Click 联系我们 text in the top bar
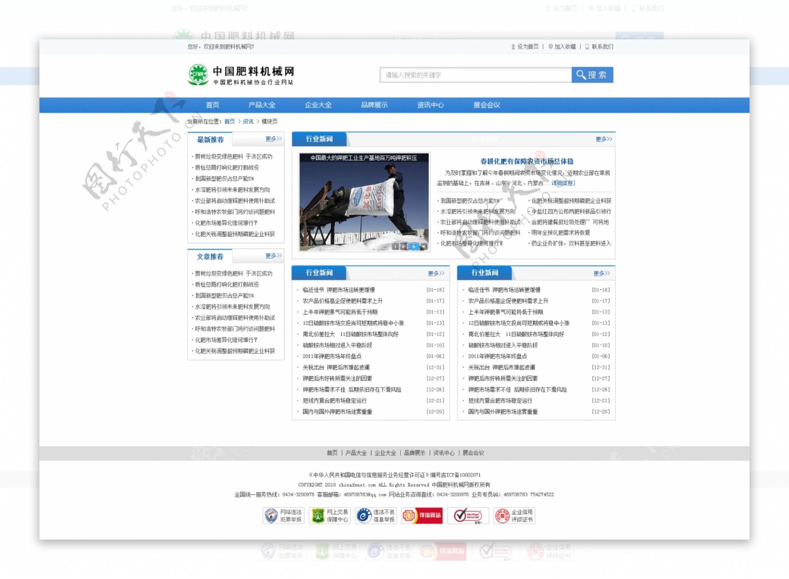 coord(603,47)
